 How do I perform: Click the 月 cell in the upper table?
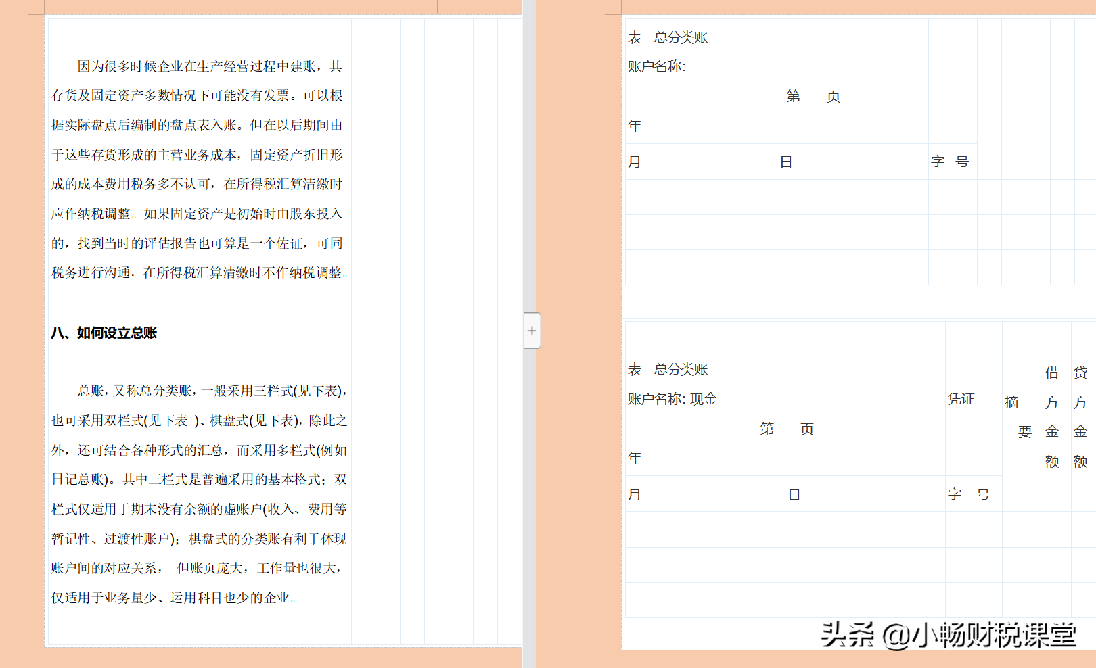(x=635, y=161)
